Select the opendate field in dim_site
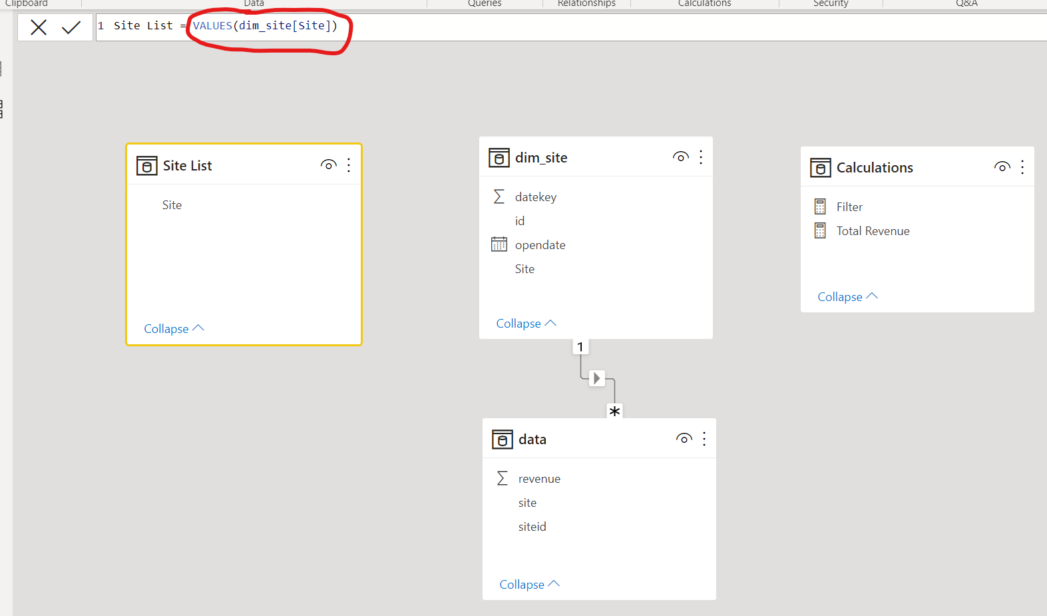This screenshot has width=1047, height=616. coord(540,245)
